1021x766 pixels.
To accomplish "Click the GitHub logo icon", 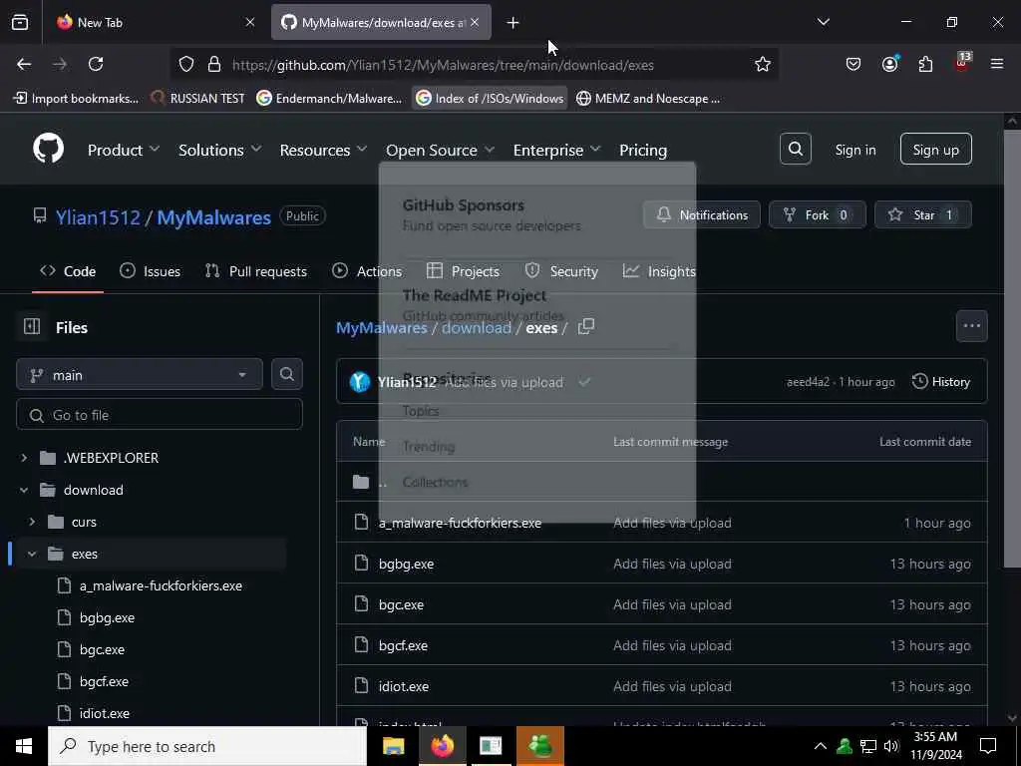I will click(x=48, y=150).
